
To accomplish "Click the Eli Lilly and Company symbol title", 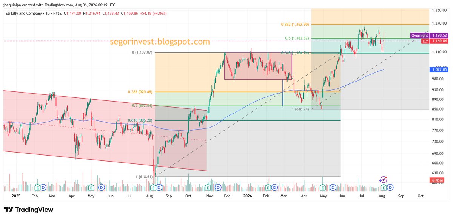I will pos(23,13).
